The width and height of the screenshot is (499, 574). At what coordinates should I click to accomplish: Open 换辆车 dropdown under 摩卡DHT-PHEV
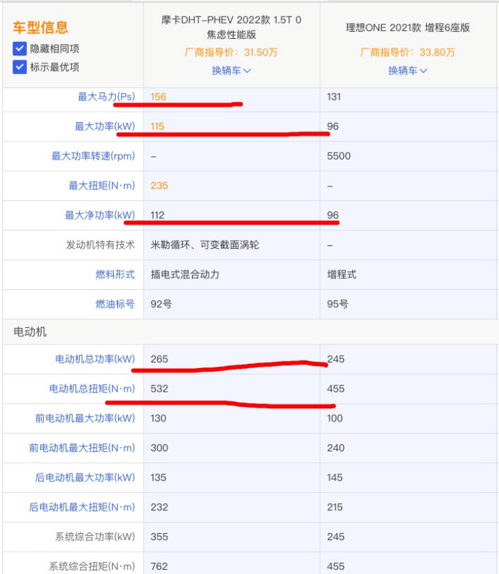pos(231,71)
